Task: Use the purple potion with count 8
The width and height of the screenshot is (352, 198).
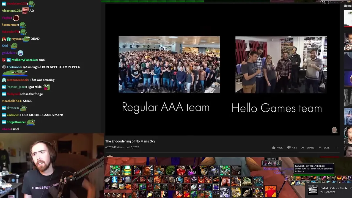Action: [x=192, y=170]
